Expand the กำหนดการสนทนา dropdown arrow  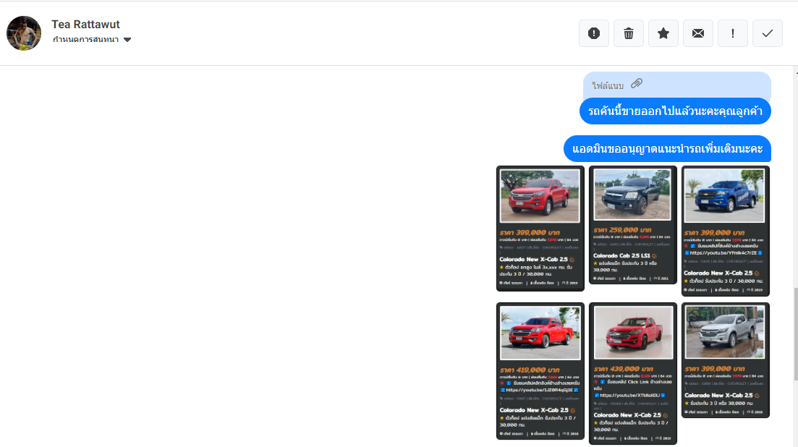point(127,40)
